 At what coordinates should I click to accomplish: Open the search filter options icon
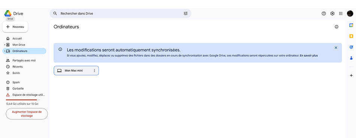click(x=186, y=13)
